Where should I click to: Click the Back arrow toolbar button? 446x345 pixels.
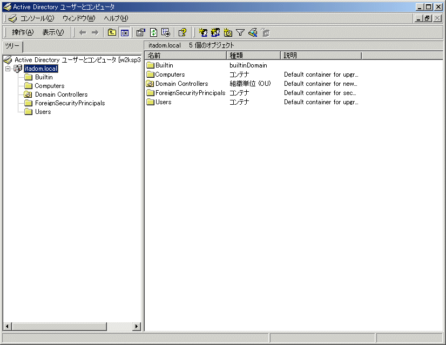tap(83, 33)
